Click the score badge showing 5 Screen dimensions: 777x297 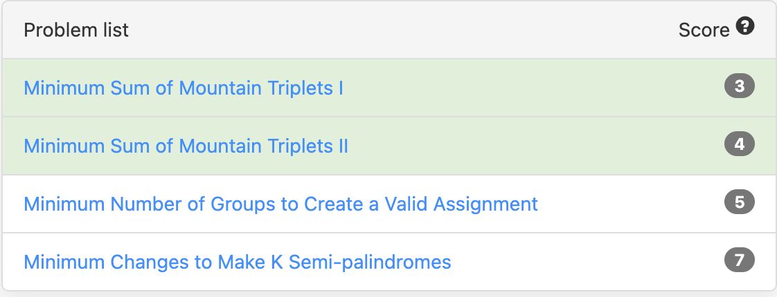click(x=740, y=202)
